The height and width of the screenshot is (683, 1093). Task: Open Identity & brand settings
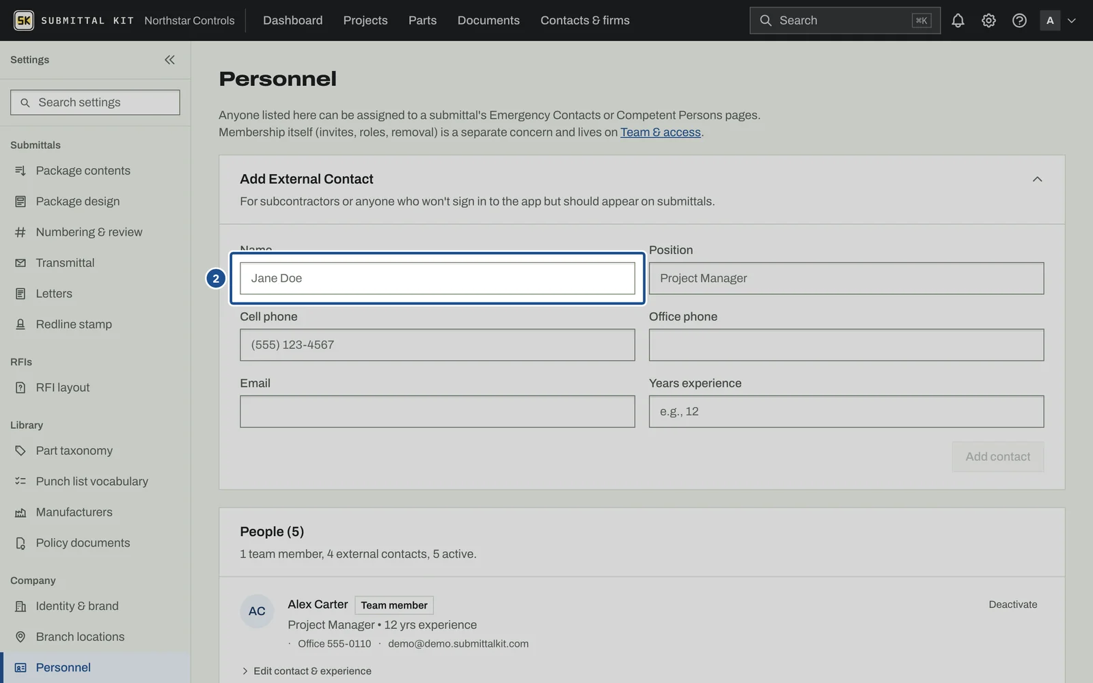coord(95,606)
